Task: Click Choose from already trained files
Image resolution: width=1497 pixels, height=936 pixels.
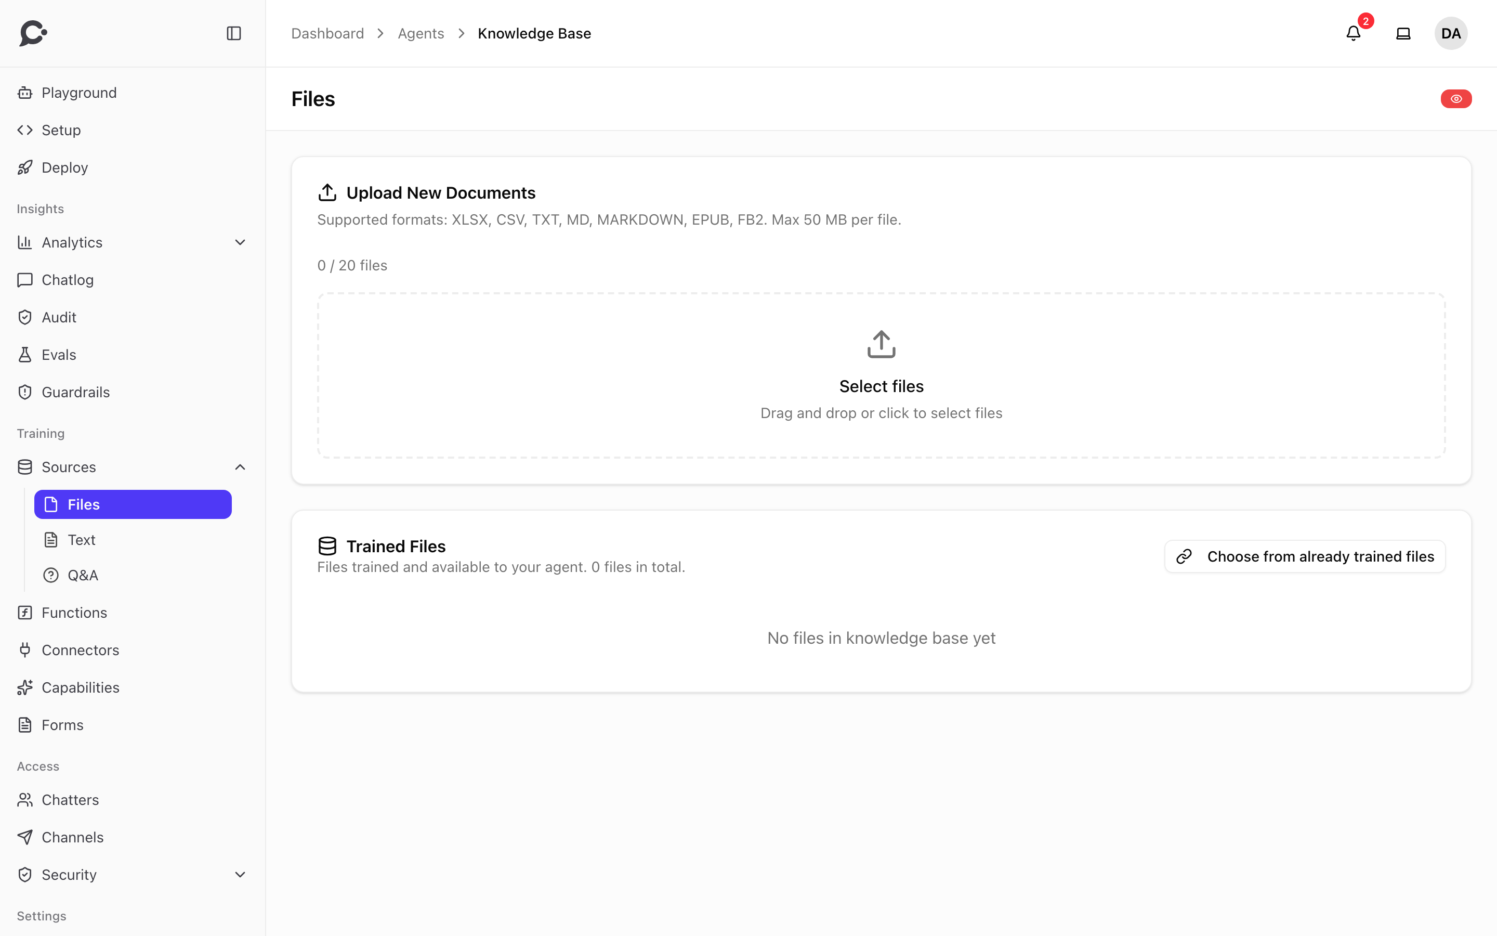Action: tap(1305, 556)
